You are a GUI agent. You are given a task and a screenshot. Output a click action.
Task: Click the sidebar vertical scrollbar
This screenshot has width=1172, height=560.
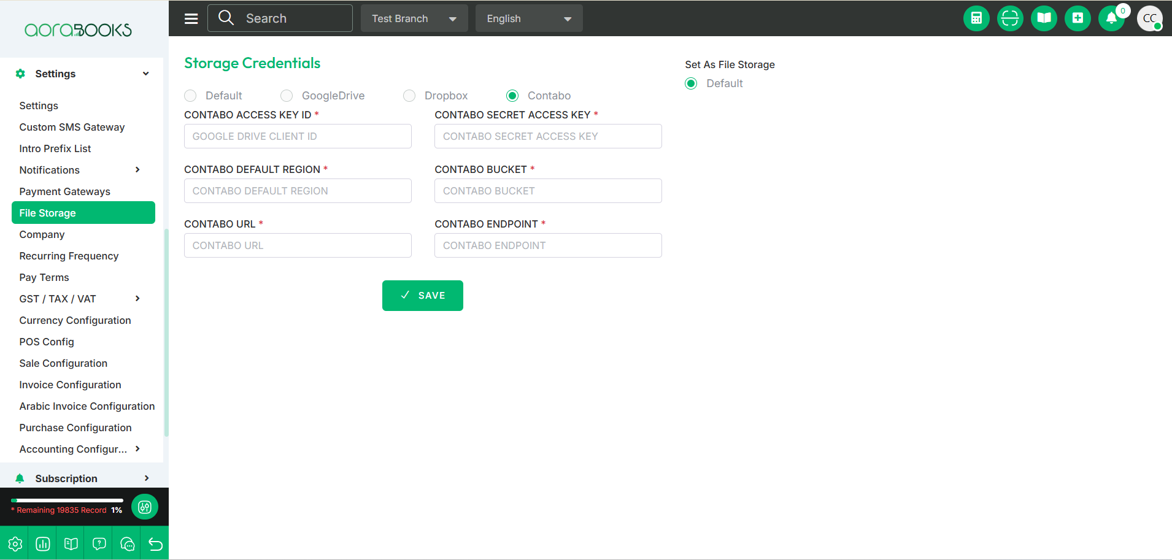point(166,332)
